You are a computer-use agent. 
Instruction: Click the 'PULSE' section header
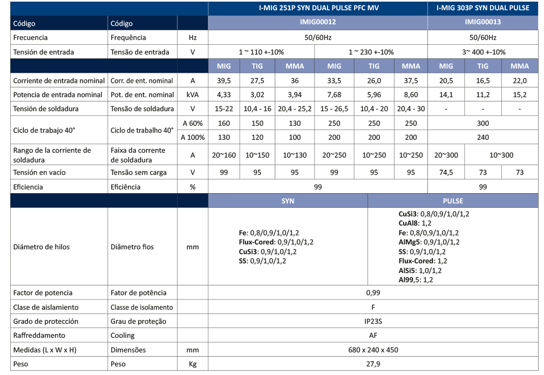453,201
